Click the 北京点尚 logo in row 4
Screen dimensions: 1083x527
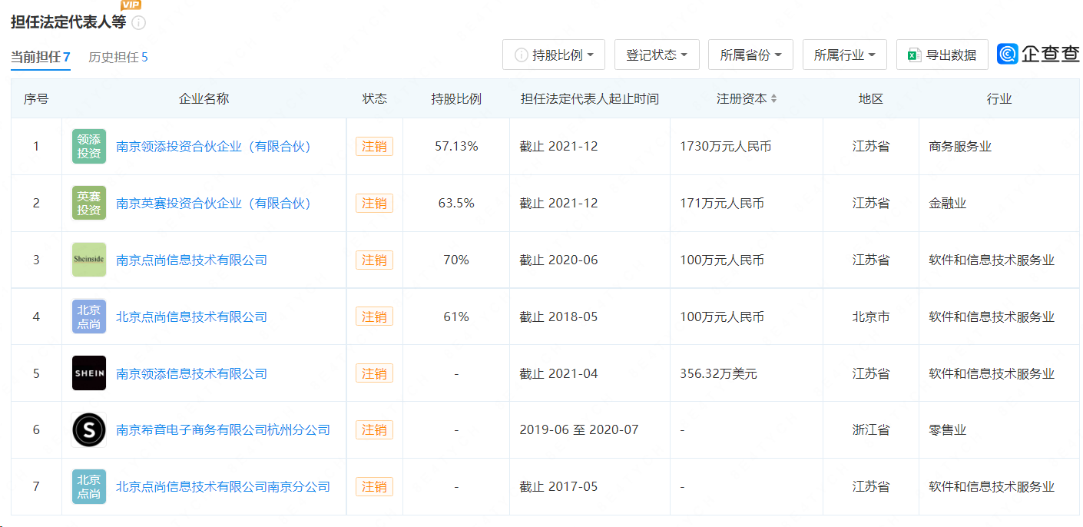click(89, 317)
